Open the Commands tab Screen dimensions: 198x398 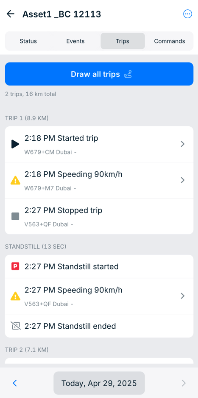click(x=170, y=41)
